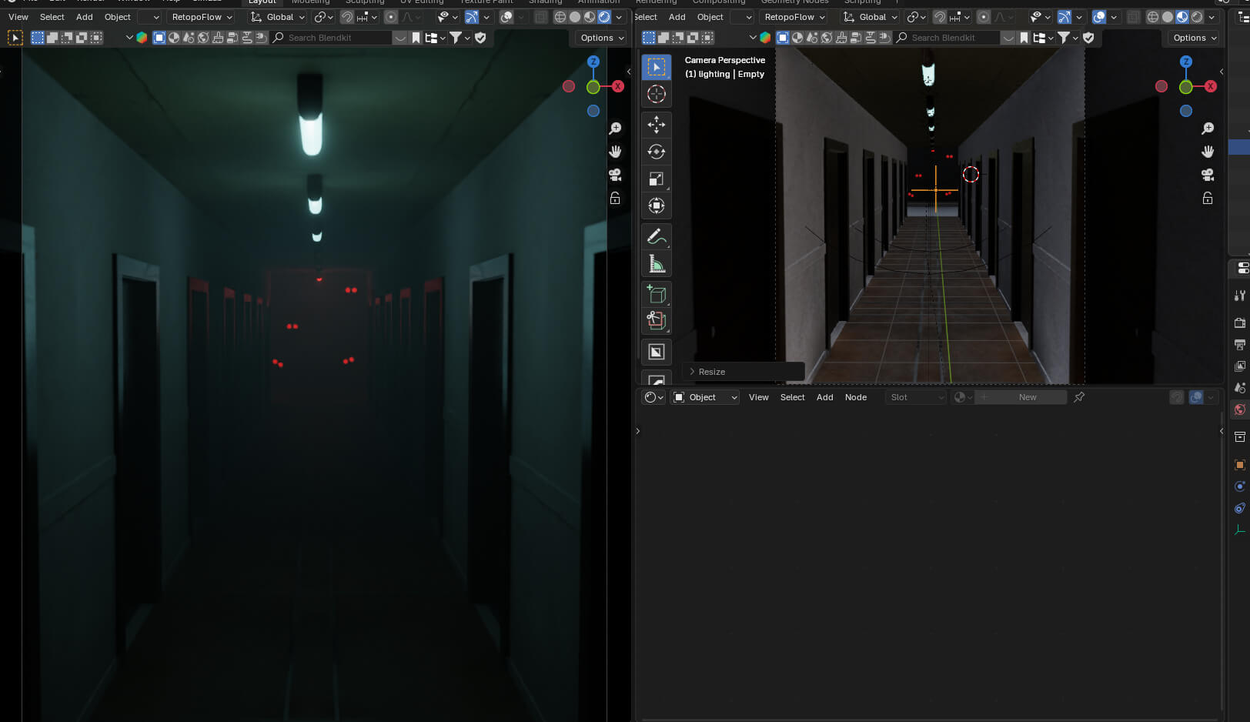Toggle lock camera to view in left viewport
The image size is (1250, 722).
tap(615, 199)
